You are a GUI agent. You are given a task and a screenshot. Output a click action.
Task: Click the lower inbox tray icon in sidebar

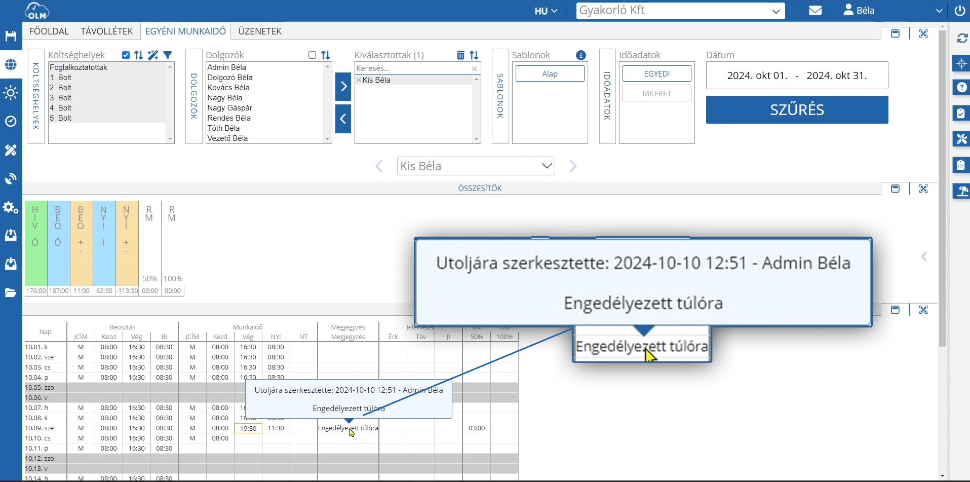[11, 264]
